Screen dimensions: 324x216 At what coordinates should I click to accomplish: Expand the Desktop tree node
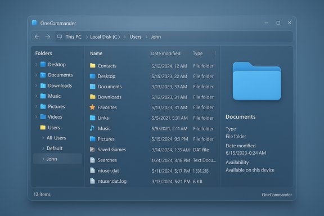click(36, 65)
